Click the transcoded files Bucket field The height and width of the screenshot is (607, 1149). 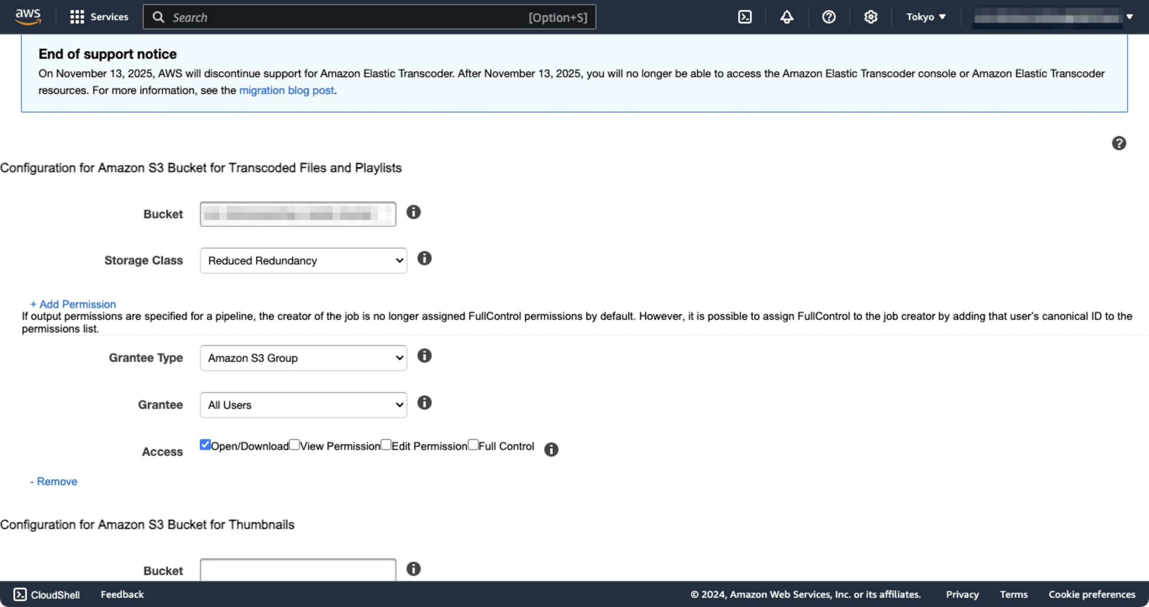click(298, 214)
